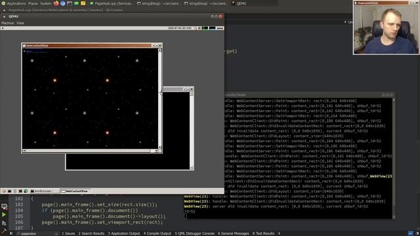The width and height of the screenshot is (420, 236).
Task: Click WebContentView horizontal scrollbar left arrow
Action: [24, 151]
